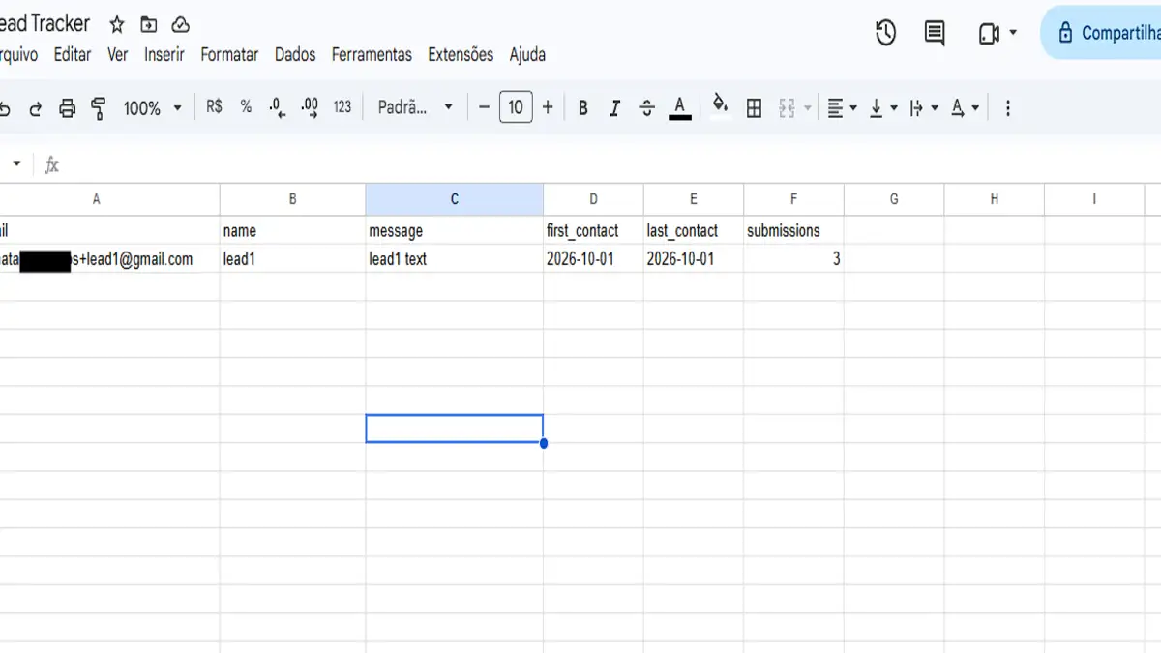The image size is (1161, 653).
Task: Increase decimal places icon
Action: pos(310,107)
